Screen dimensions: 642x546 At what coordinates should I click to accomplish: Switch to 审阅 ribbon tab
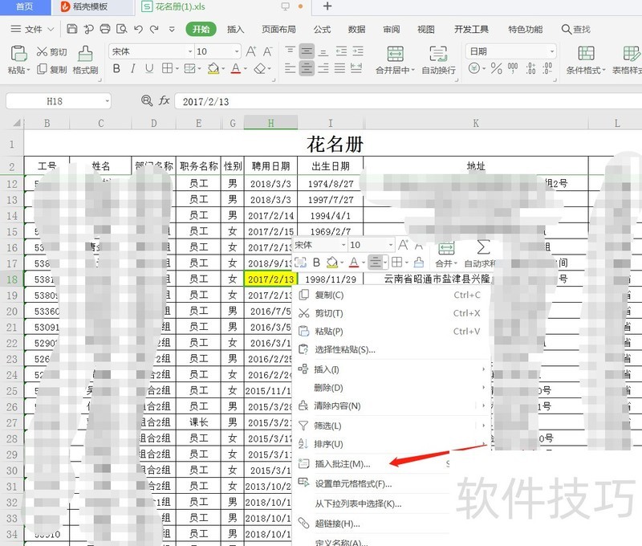point(392,30)
